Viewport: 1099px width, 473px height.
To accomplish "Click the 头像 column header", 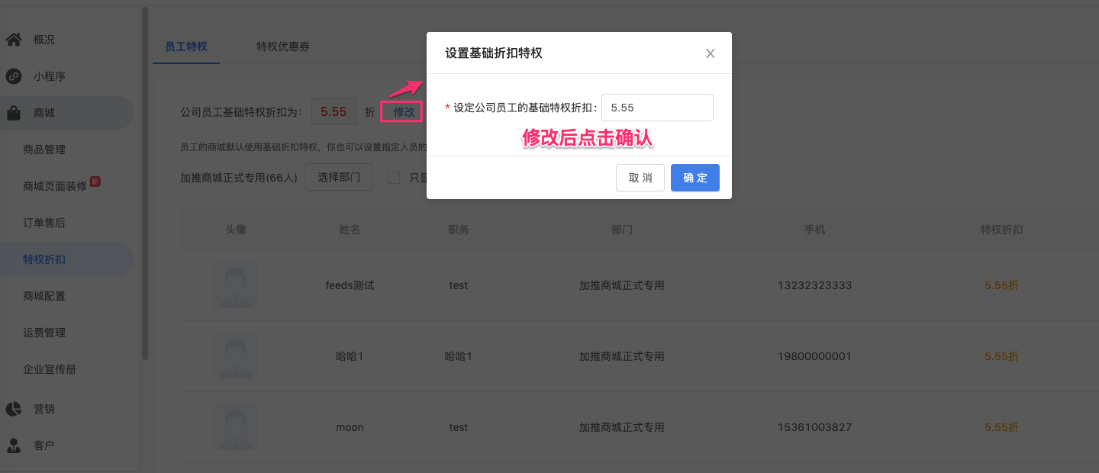I will tap(236, 230).
